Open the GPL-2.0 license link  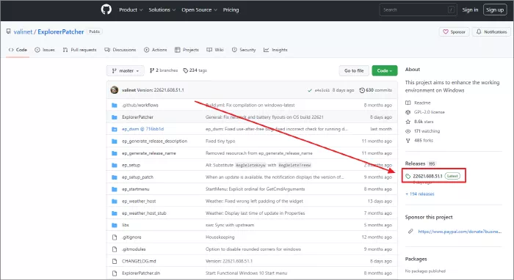point(425,112)
